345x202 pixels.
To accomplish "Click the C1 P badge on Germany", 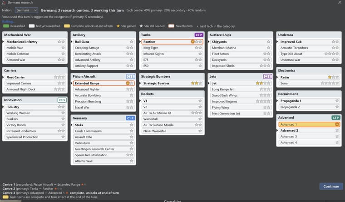I will (x=130, y=118).
